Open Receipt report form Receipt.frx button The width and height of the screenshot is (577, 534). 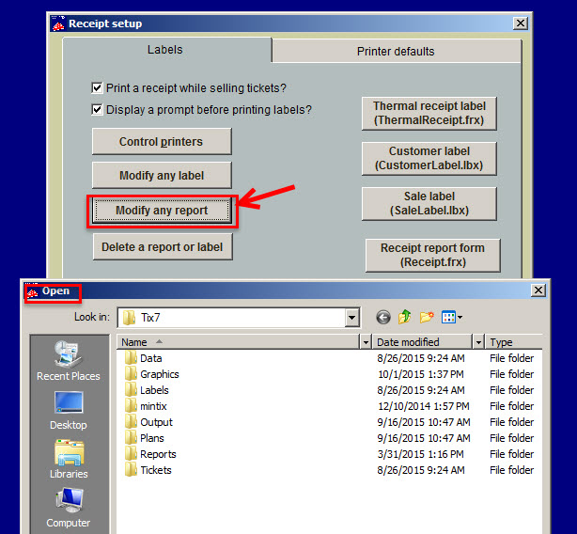(x=432, y=256)
